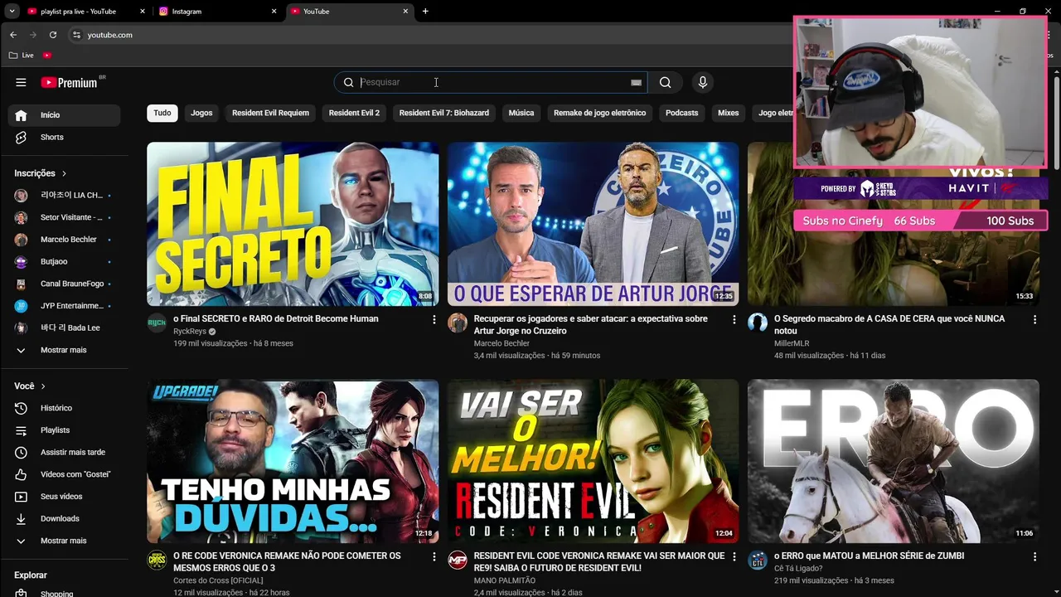
Task: Open title o ERRO que MATOU a MELHOR SÉRIE
Action: pos(869,556)
